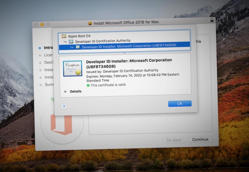
Task: Click the Destination step in installer sidebar
Action: click(46, 62)
